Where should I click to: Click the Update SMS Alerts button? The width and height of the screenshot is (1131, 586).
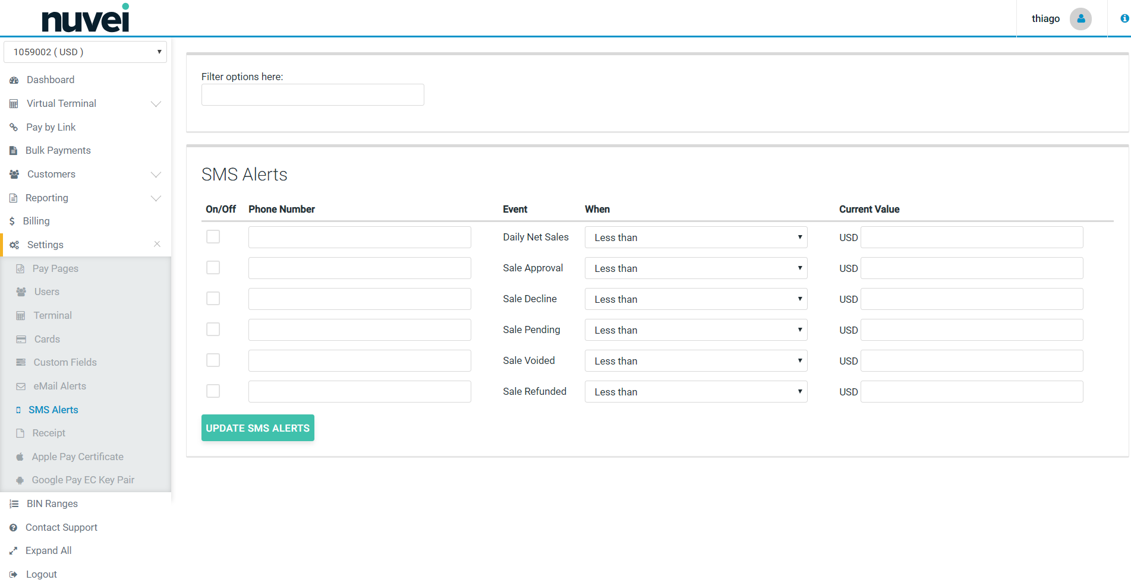[x=257, y=428]
